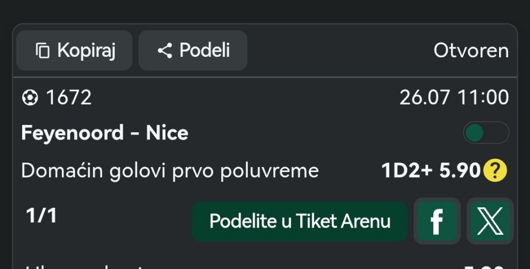Share ticket on X

click(490, 221)
